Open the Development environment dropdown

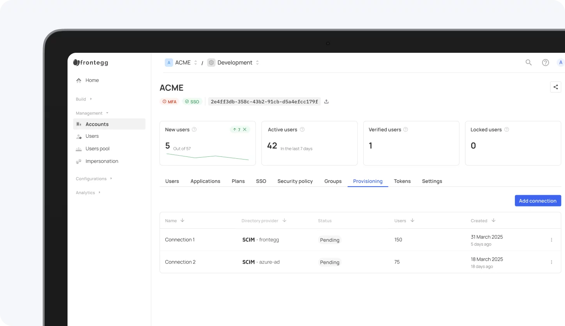[257, 62]
